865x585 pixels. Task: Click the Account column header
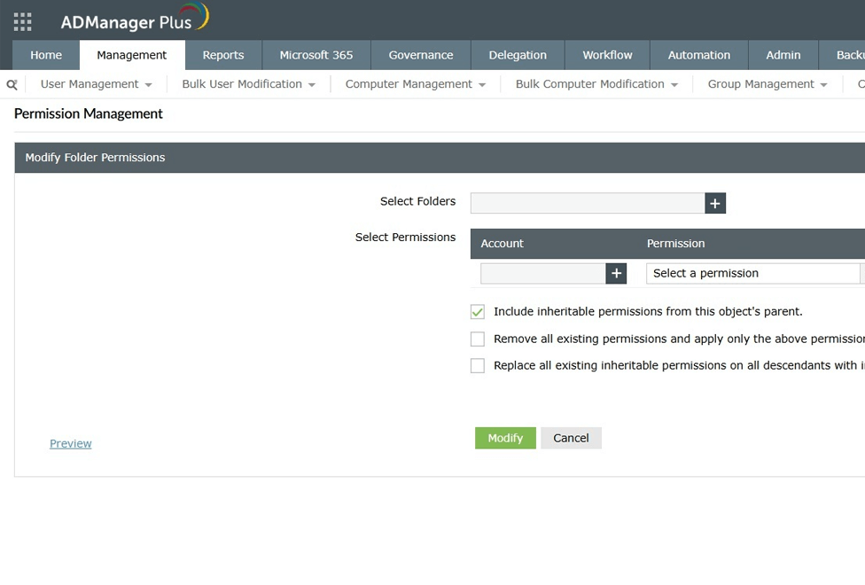click(x=502, y=244)
